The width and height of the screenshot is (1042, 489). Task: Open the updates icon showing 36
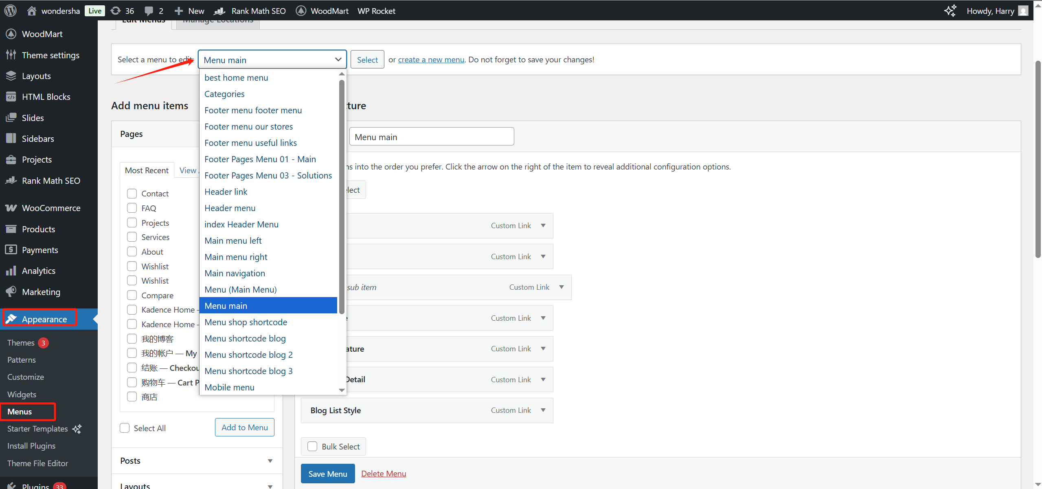coord(116,11)
